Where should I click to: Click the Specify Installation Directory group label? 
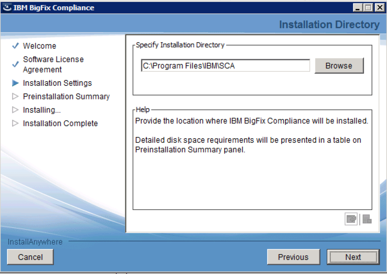point(180,45)
